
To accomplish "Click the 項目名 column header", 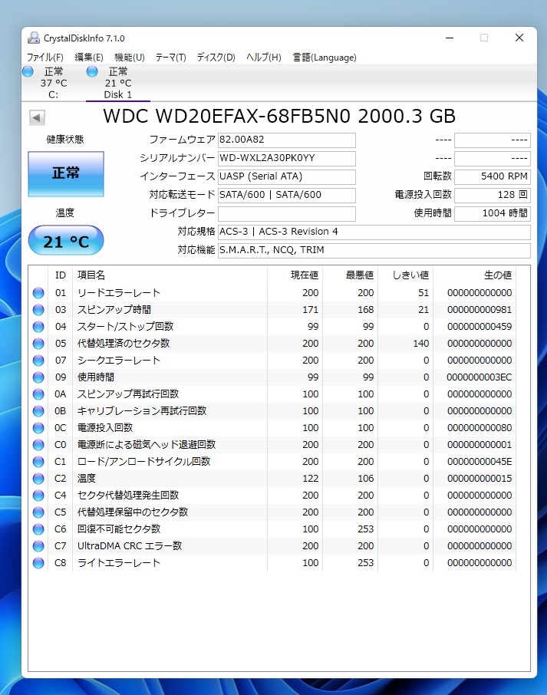I will click(170, 275).
